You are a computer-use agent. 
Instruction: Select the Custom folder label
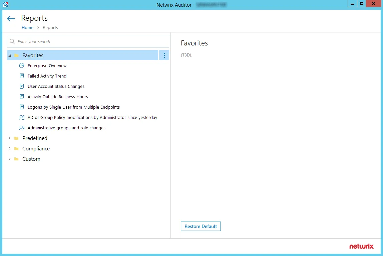pos(31,159)
